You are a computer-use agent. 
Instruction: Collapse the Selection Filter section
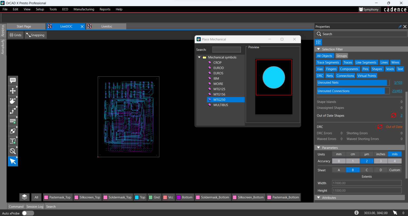click(x=318, y=49)
